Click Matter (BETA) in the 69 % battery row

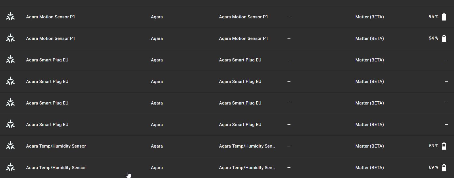pos(370,168)
